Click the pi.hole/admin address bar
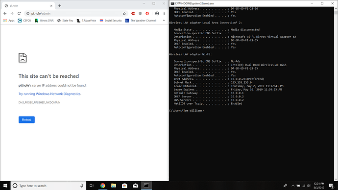Image resolution: width=338 pixels, height=190 pixels. point(75,13)
